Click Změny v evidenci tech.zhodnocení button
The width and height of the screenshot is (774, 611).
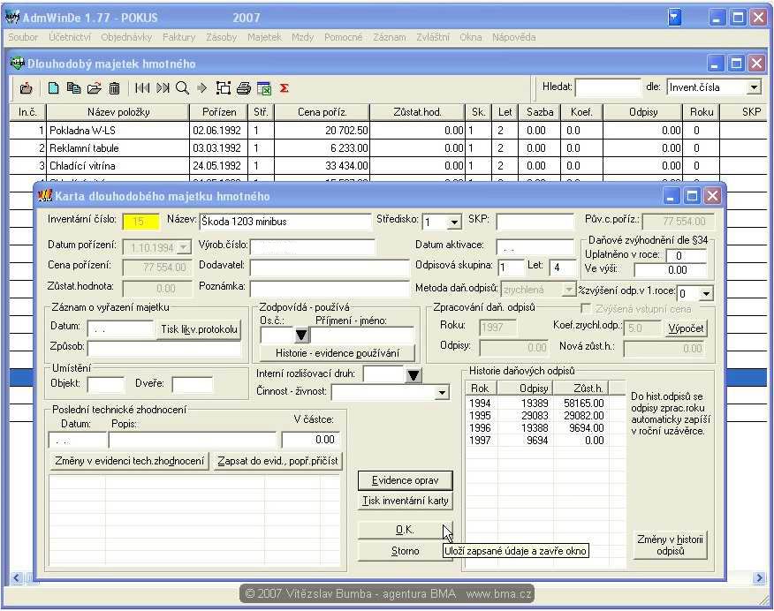[129, 461]
